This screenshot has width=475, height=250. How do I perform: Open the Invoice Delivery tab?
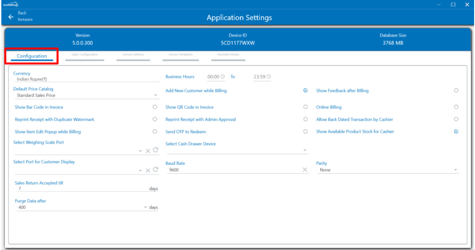[133, 55]
